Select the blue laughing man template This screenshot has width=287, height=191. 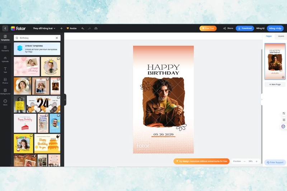55,123
